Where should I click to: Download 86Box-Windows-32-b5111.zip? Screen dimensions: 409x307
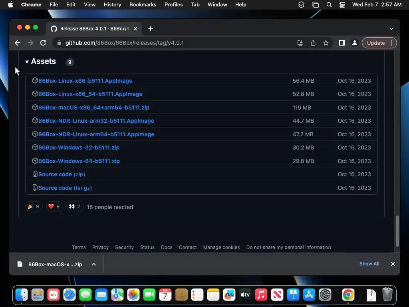tap(79, 148)
